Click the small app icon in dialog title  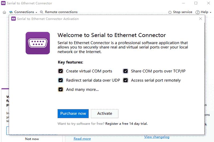pos(13,19)
